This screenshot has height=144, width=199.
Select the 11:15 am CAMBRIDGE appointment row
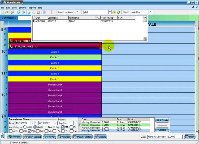click(x=114, y=130)
